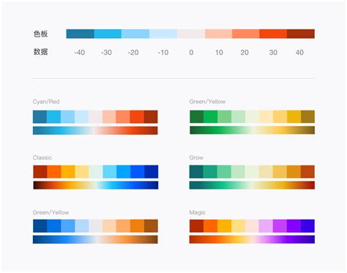Click the dark blue swatch in the 色板 row
347x273 pixels.
coord(80,34)
